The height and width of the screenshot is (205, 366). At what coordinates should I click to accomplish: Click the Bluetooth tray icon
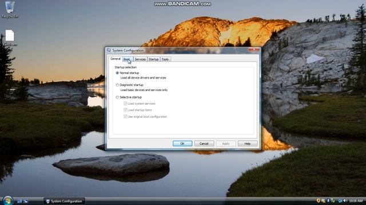pos(328,200)
